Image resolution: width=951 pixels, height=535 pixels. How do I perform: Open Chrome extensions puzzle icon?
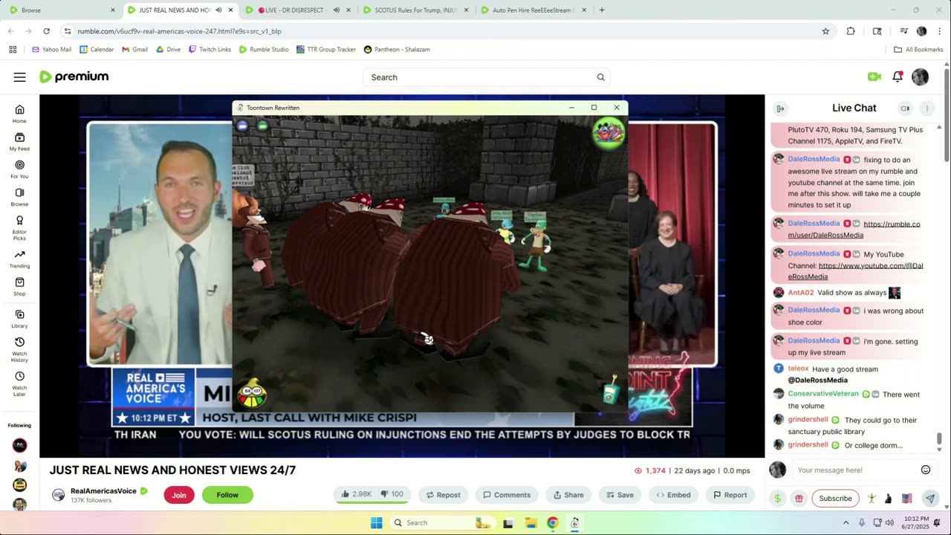[851, 31]
